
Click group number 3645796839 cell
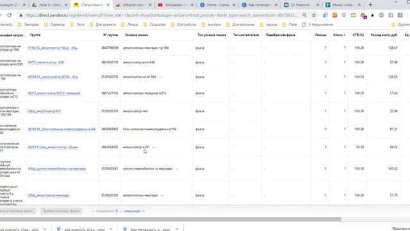coord(110,48)
